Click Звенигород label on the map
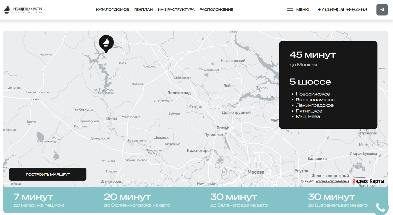Viewport: 393px width, 215px height. (x=111, y=181)
